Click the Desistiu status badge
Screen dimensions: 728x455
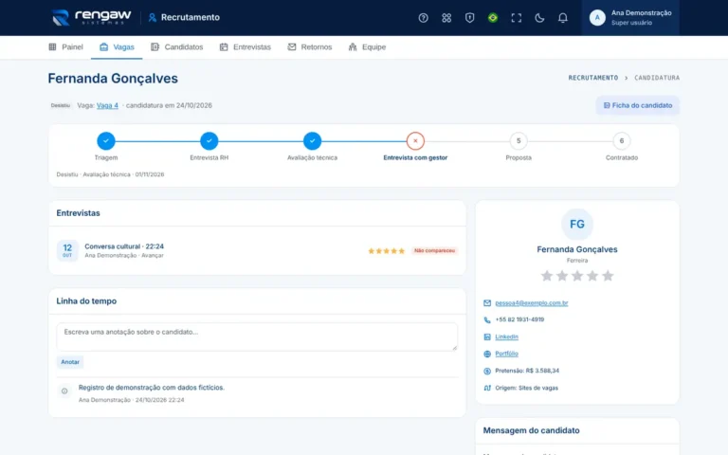tap(61, 105)
